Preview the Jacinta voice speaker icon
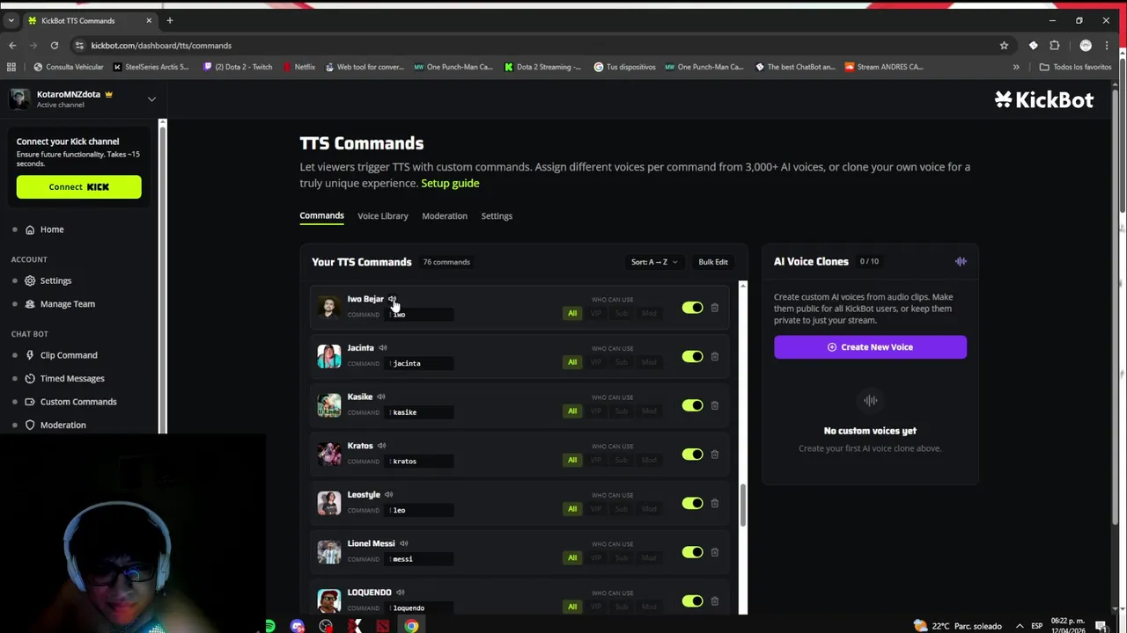This screenshot has width=1127, height=633. 382,348
